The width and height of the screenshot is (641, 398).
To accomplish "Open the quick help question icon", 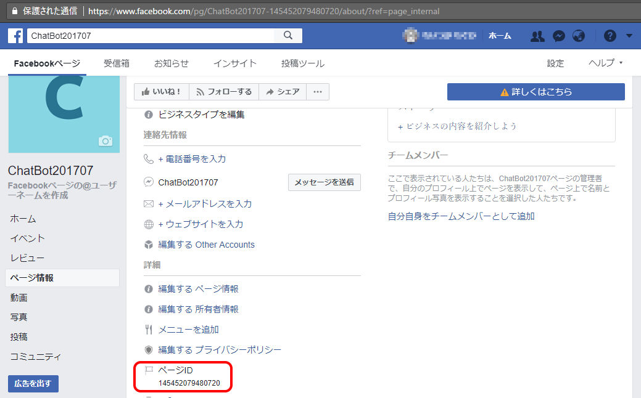I will (x=610, y=36).
